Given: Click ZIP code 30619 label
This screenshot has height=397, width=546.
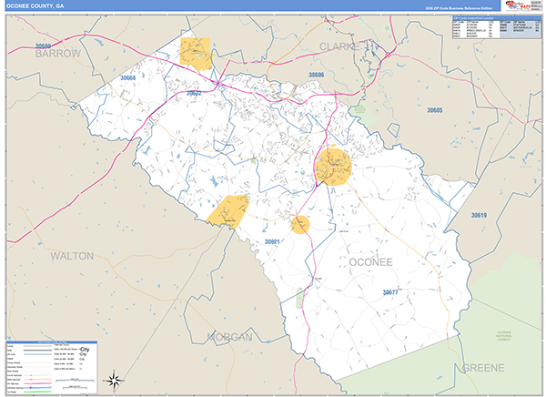Looking at the screenshot, I should [479, 215].
